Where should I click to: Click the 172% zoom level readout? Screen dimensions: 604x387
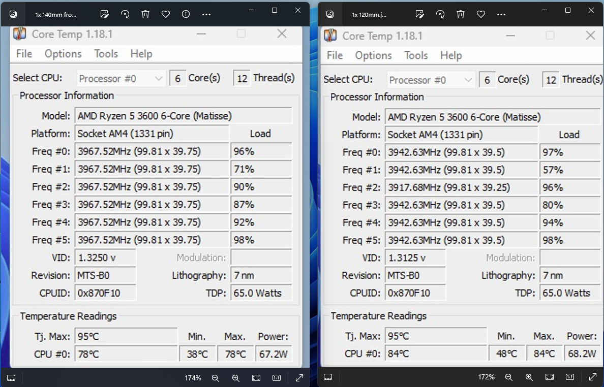tap(487, 377)
